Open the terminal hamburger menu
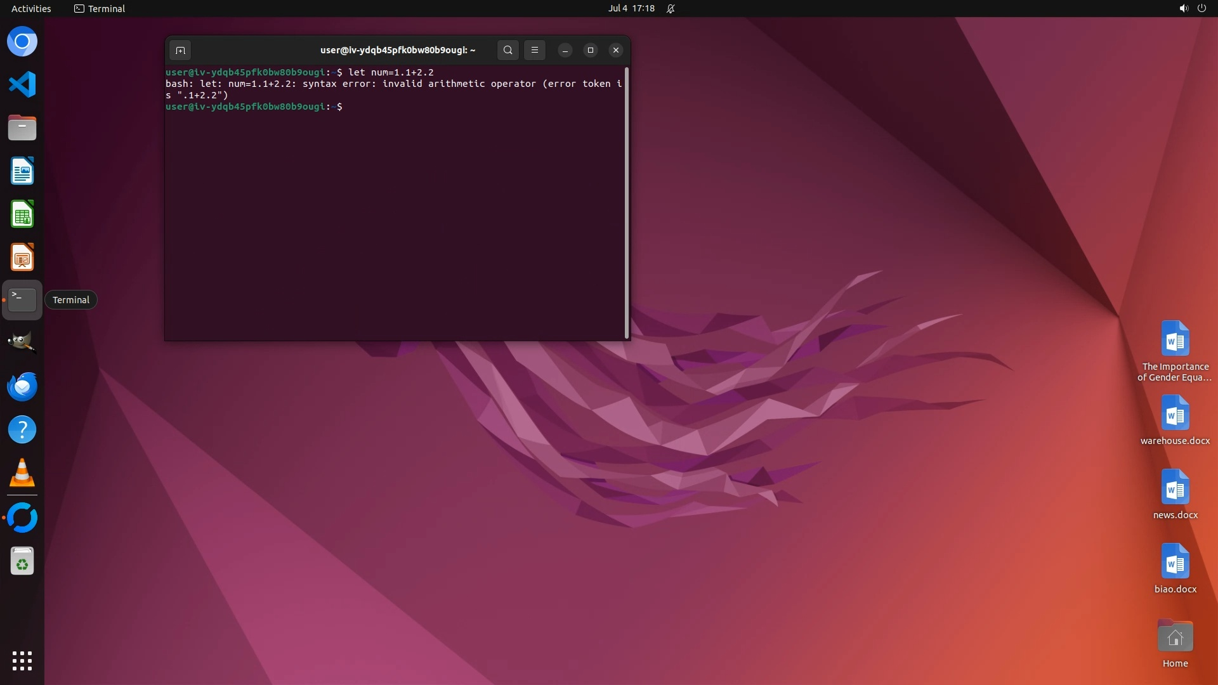The image size is (1218, 685). 535,50
